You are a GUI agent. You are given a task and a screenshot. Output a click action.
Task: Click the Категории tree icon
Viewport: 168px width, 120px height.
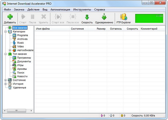tap(10, 32)
